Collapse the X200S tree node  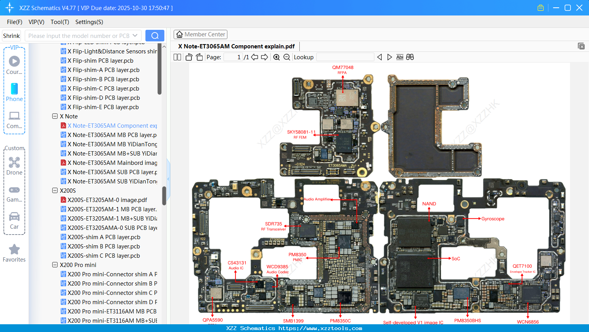click(x=55, y=190)
